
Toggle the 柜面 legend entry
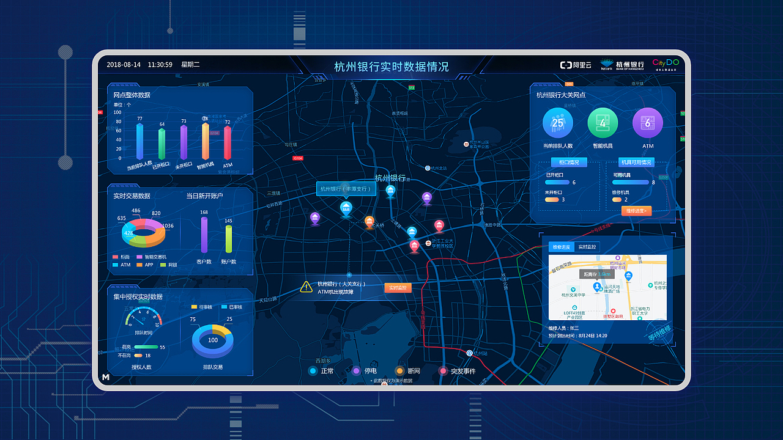pos(121,257)
